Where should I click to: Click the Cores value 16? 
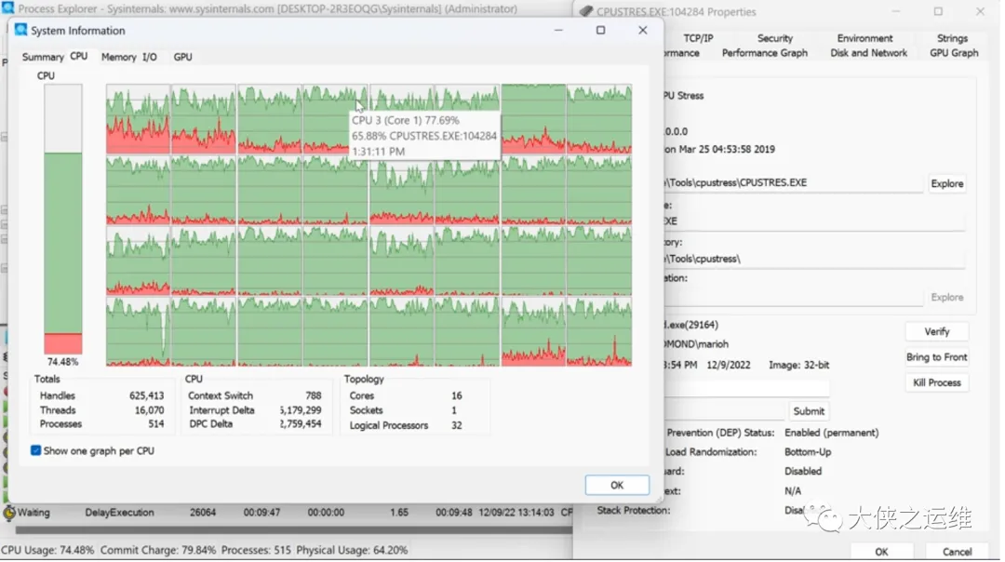(x=458, y=397)
